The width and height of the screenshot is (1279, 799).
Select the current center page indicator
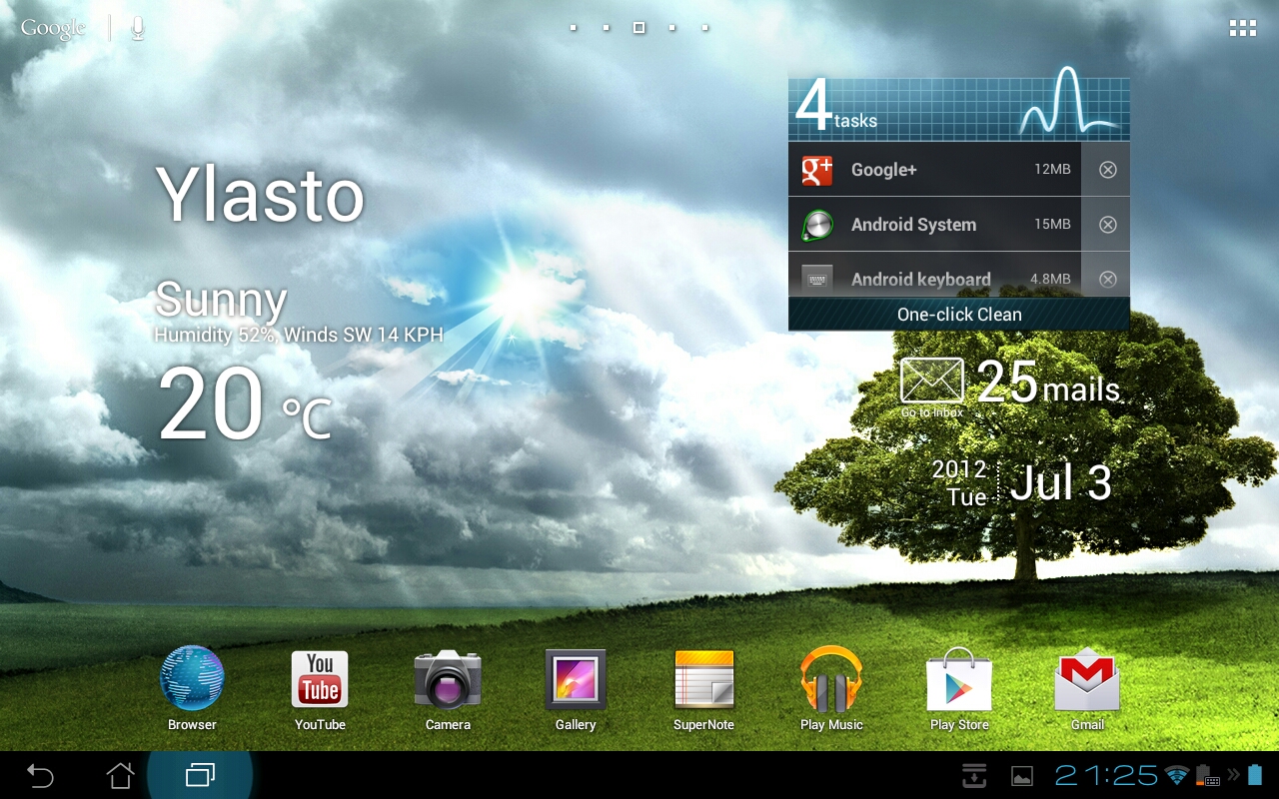[x=639, y=28]
